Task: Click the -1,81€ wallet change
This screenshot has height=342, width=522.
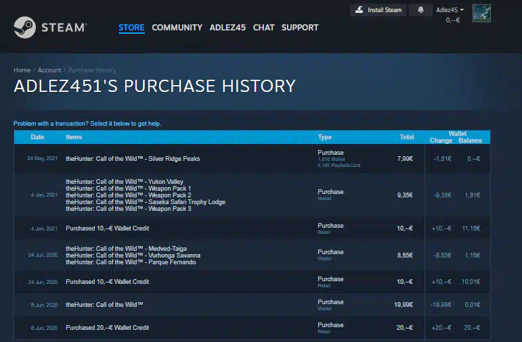Action: coord(442,159)
